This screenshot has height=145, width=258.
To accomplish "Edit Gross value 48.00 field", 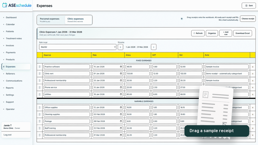I will 138,67.
